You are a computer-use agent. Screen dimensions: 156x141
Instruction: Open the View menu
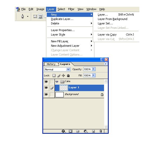click(80, 9)
